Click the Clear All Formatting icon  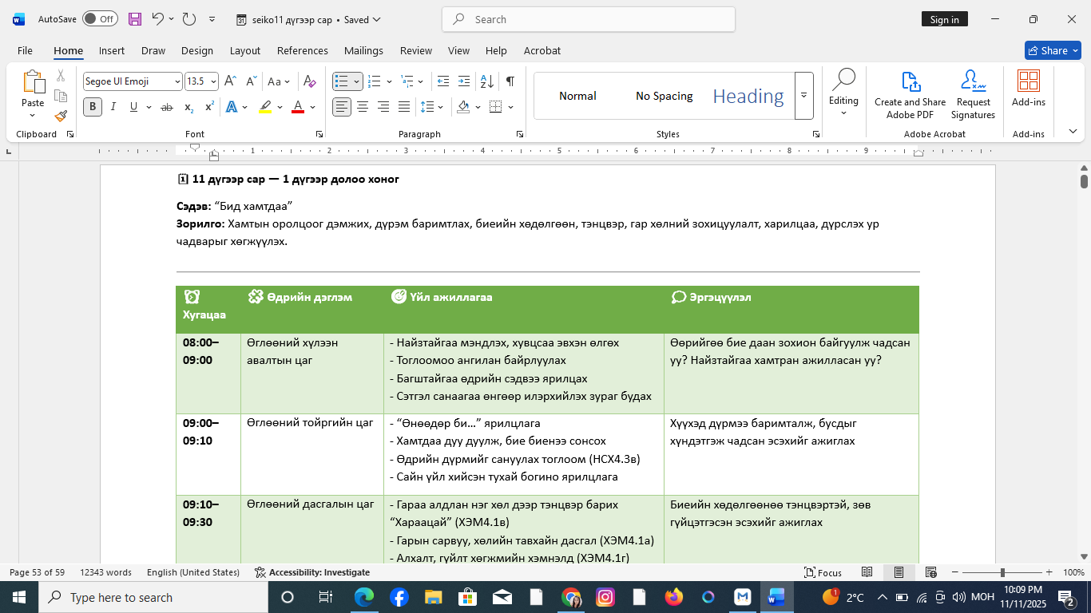pos(310,81)
